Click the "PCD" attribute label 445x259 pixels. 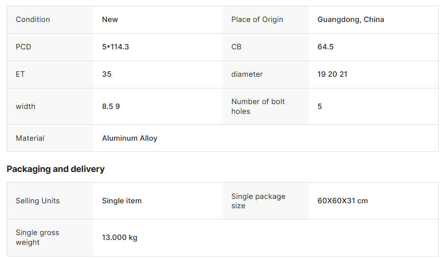pyautogui.click(x=23, y=47)
